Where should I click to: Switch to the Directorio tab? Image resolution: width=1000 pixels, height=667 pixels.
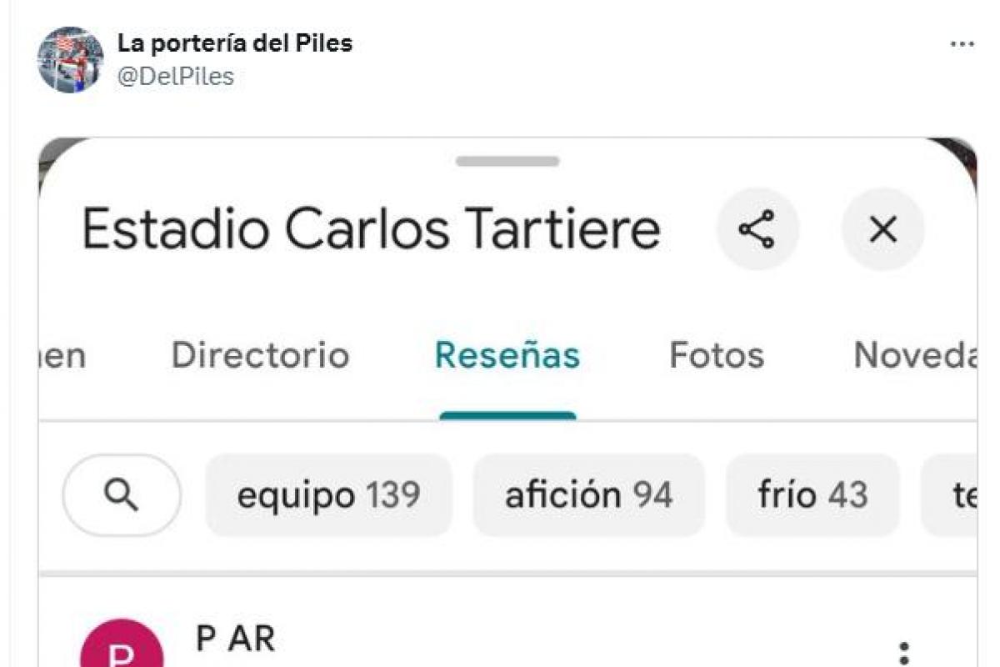point(260,356)
